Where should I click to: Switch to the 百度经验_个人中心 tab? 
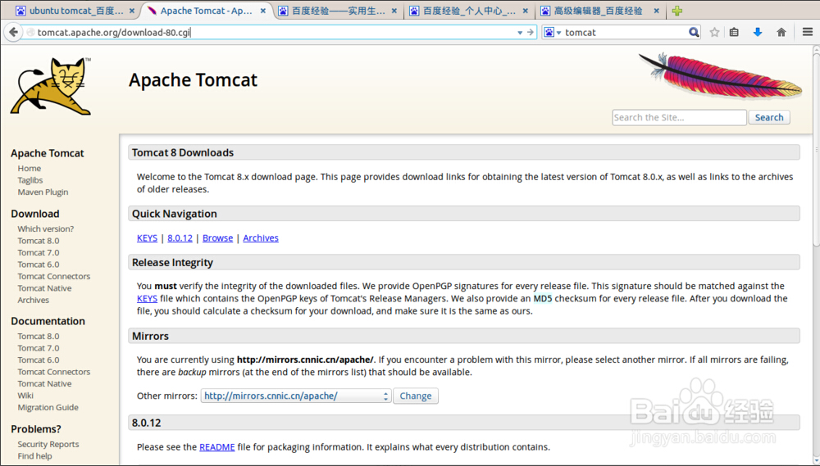pos(468,11)
